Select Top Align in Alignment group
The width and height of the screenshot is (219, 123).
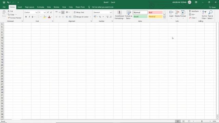pos(56,12)
